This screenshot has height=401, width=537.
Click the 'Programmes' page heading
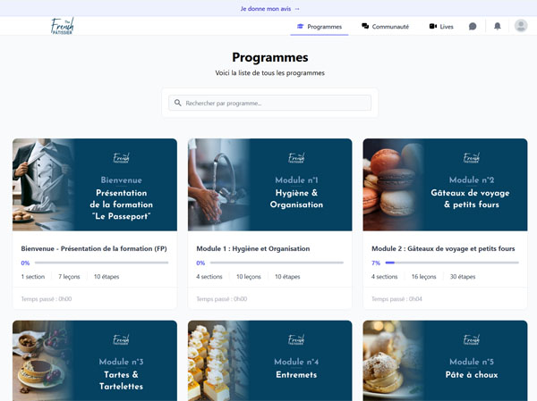(270, 57)
